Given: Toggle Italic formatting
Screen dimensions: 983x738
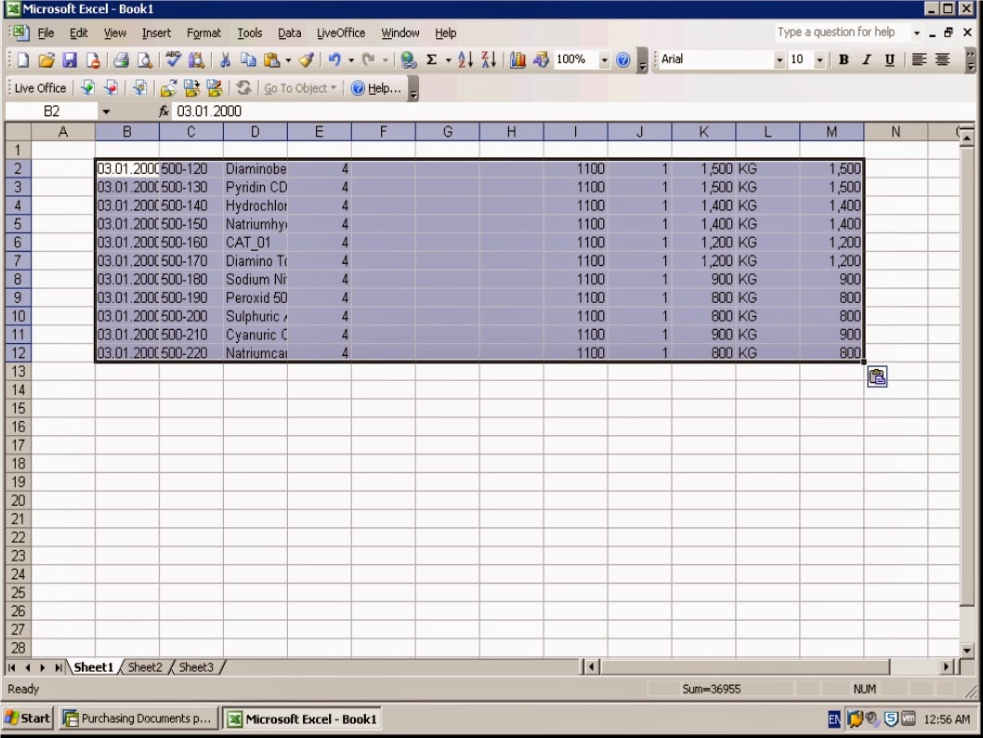Looking at the screenshot, I should (865, 59).
